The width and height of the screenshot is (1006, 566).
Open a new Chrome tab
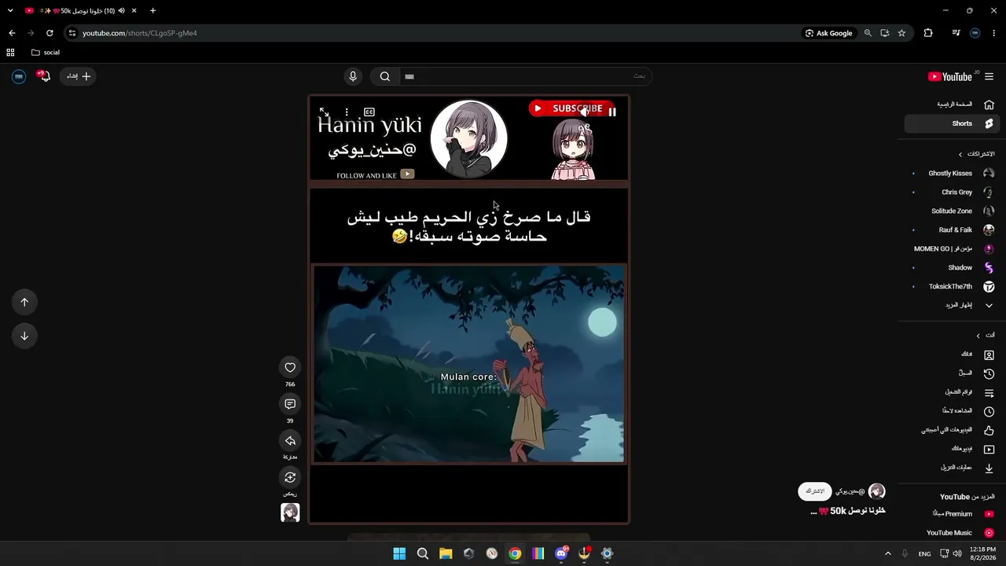[152, 11]
